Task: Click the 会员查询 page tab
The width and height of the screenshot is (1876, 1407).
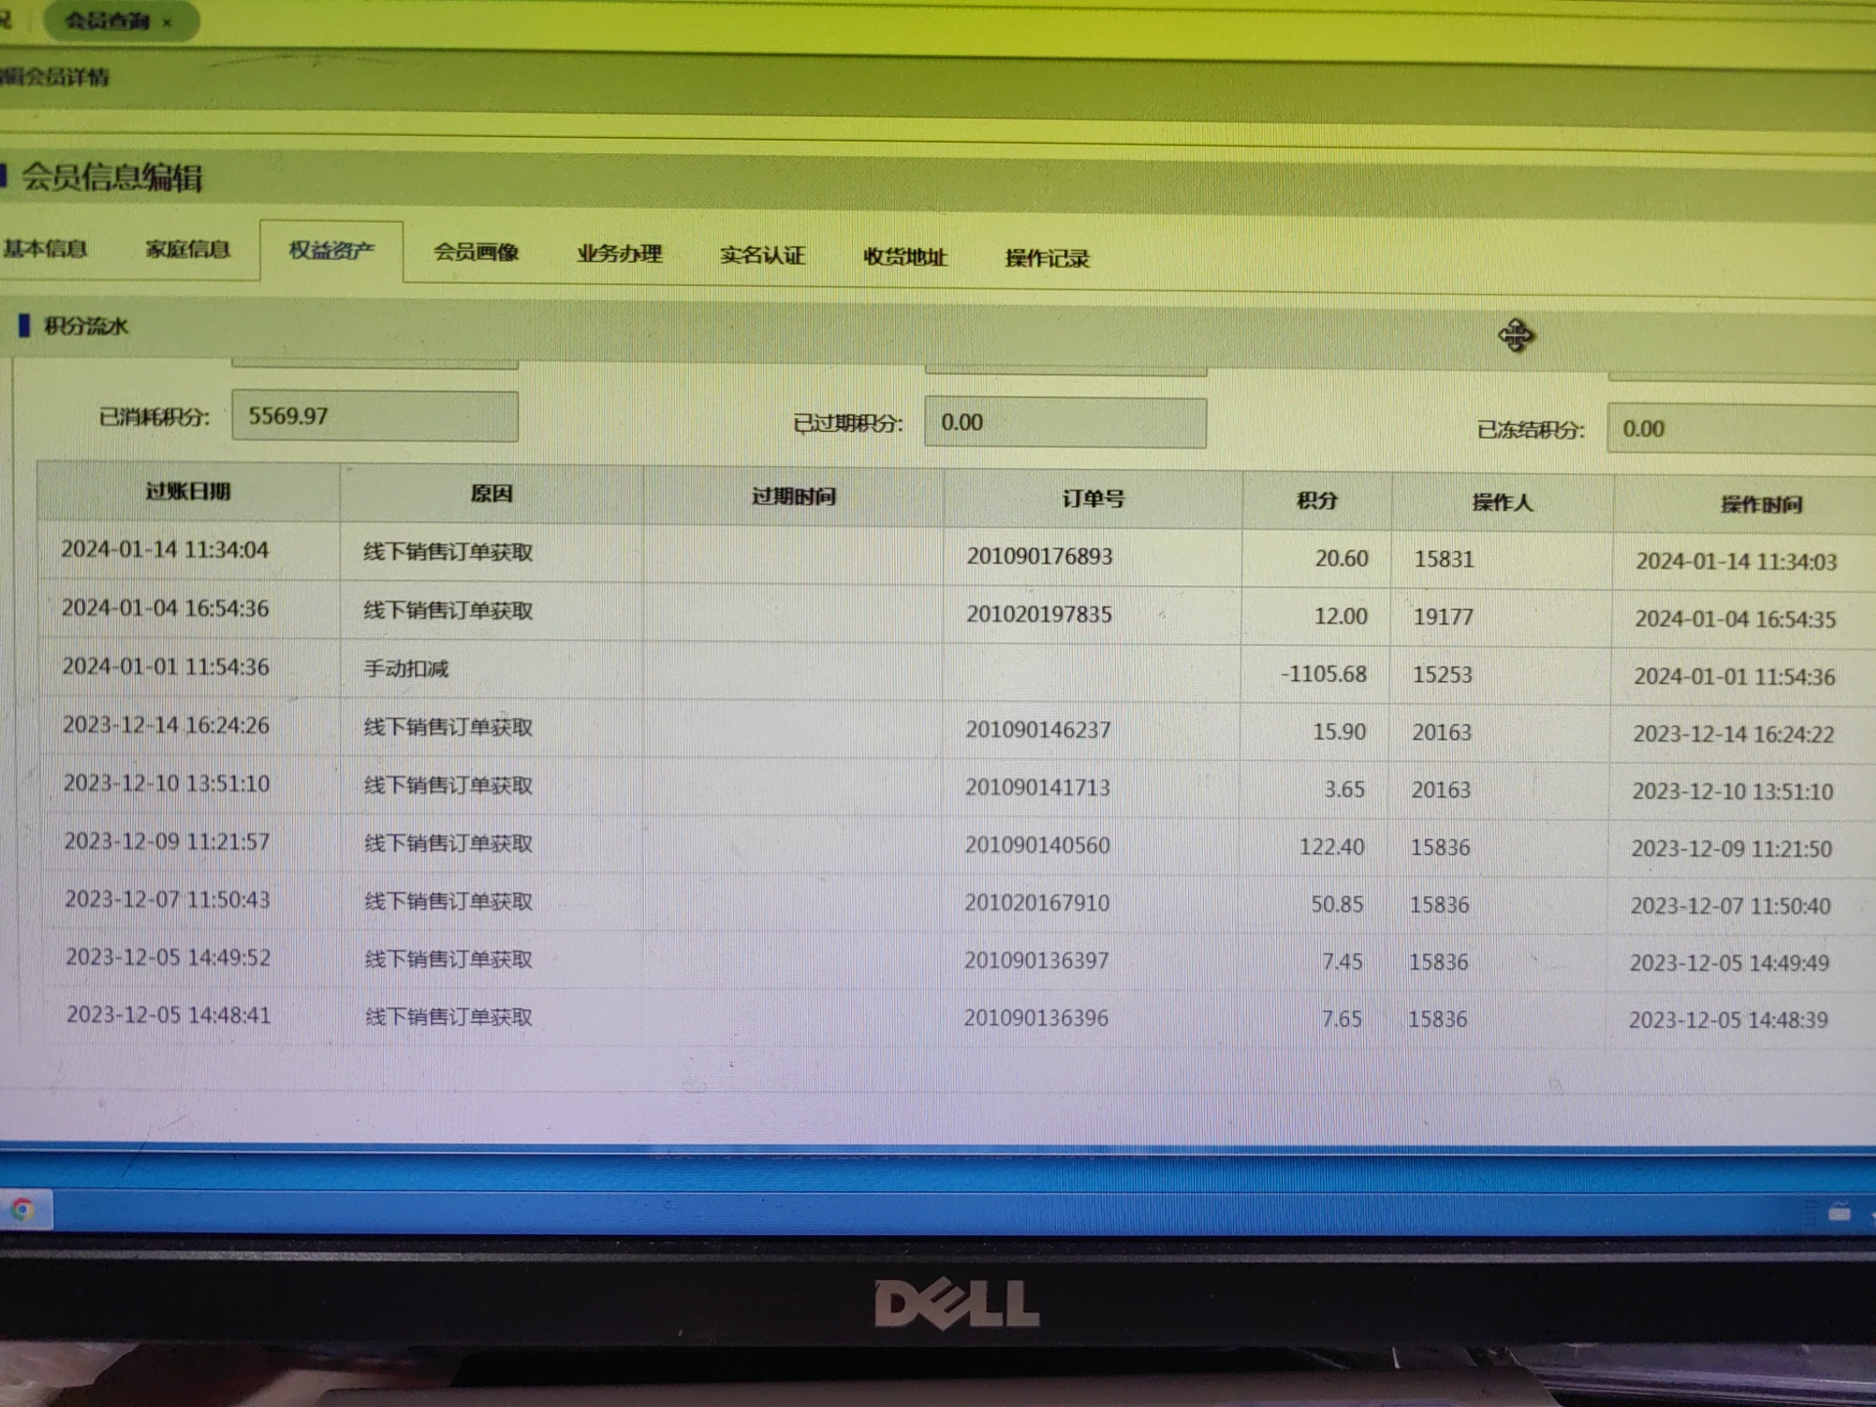Action: click(107, 21)
